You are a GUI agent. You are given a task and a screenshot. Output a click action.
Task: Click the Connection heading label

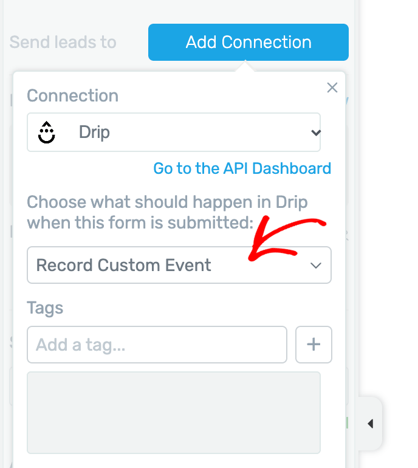(72, 95)
